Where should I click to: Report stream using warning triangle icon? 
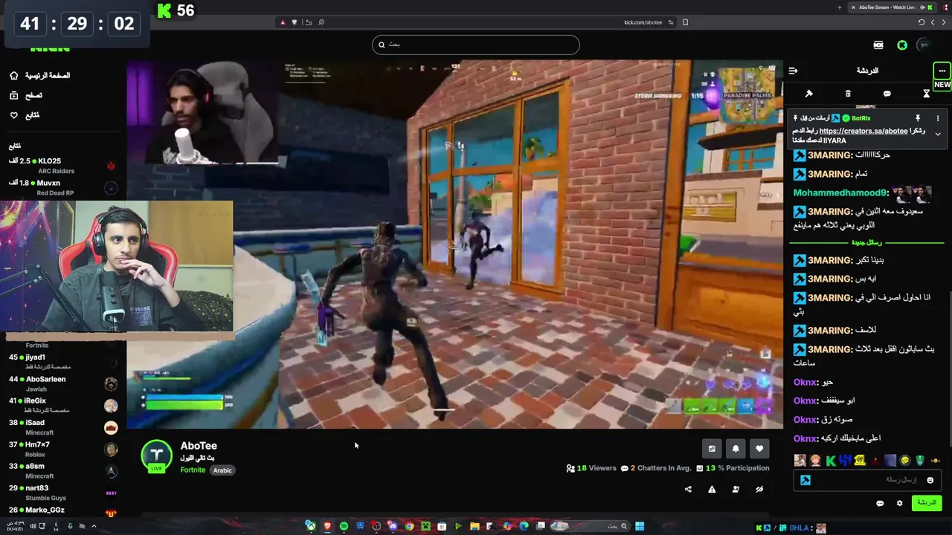point(712,489)
